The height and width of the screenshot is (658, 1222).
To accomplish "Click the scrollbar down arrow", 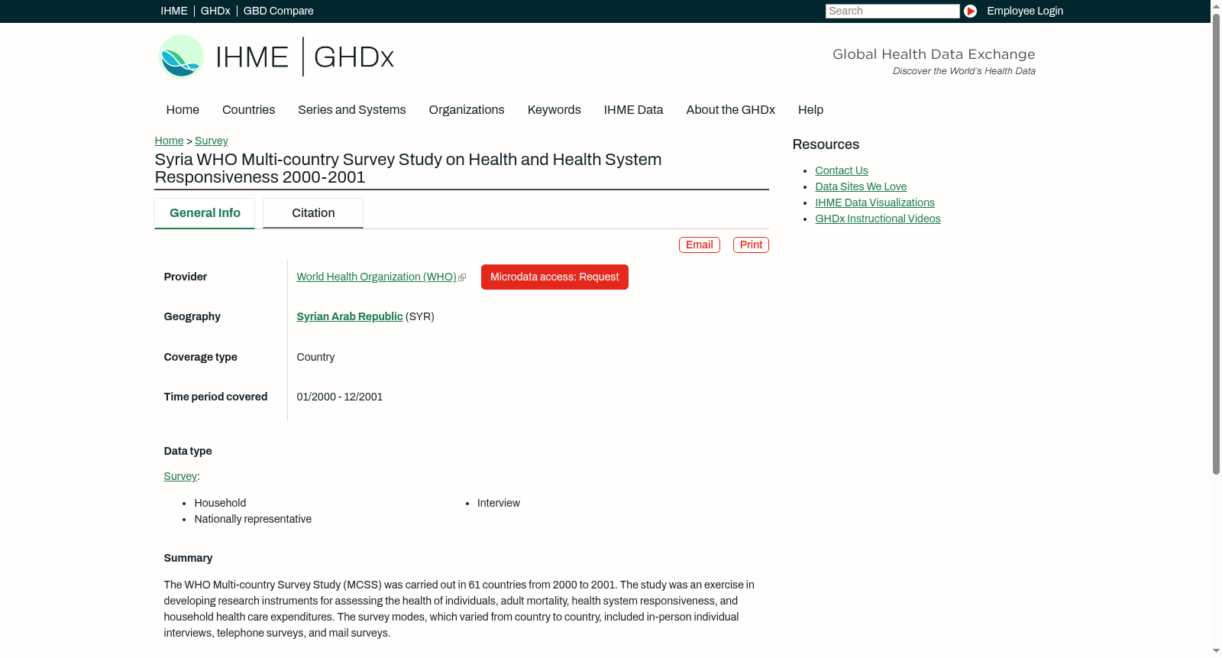I will 1216,651.
